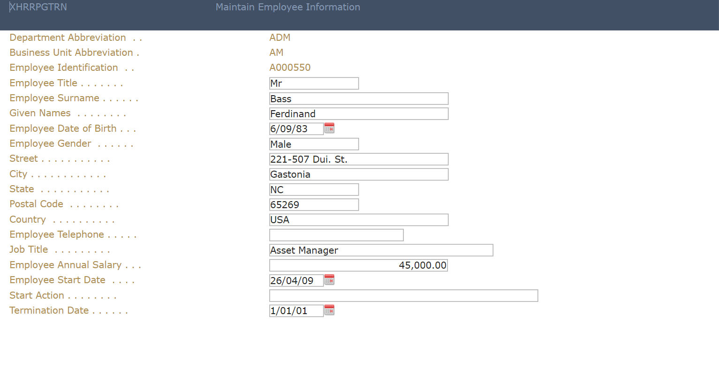Open the Termination Date calendar picker

coord(329,310)
